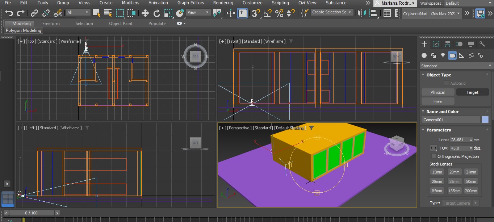Viewport: 494px width, 222px height.
Task: Click the Physical camera button
Action: pyautogui.click(x=438, y=92)
